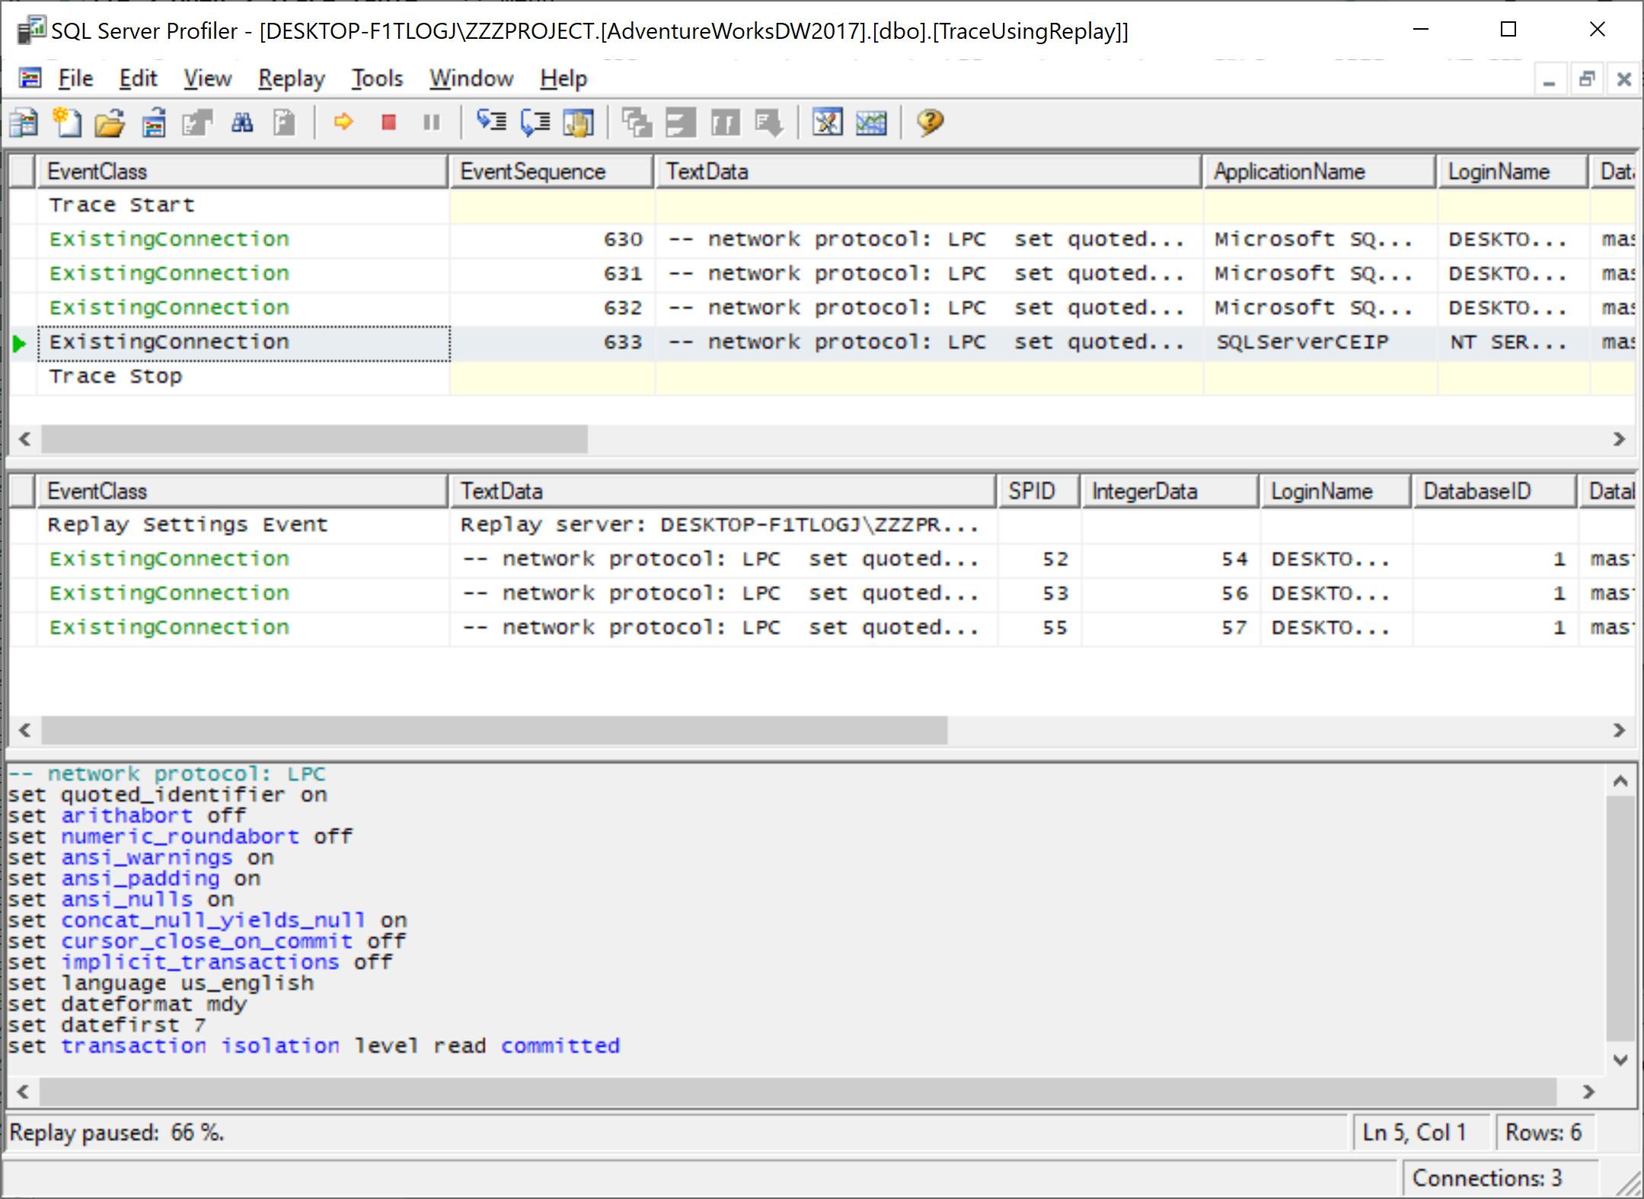Image resolution: width=1644 pixels, height=1199 pixels.
Task: Open Performance Monitor chart icon
Action: (x=870, y=122)
